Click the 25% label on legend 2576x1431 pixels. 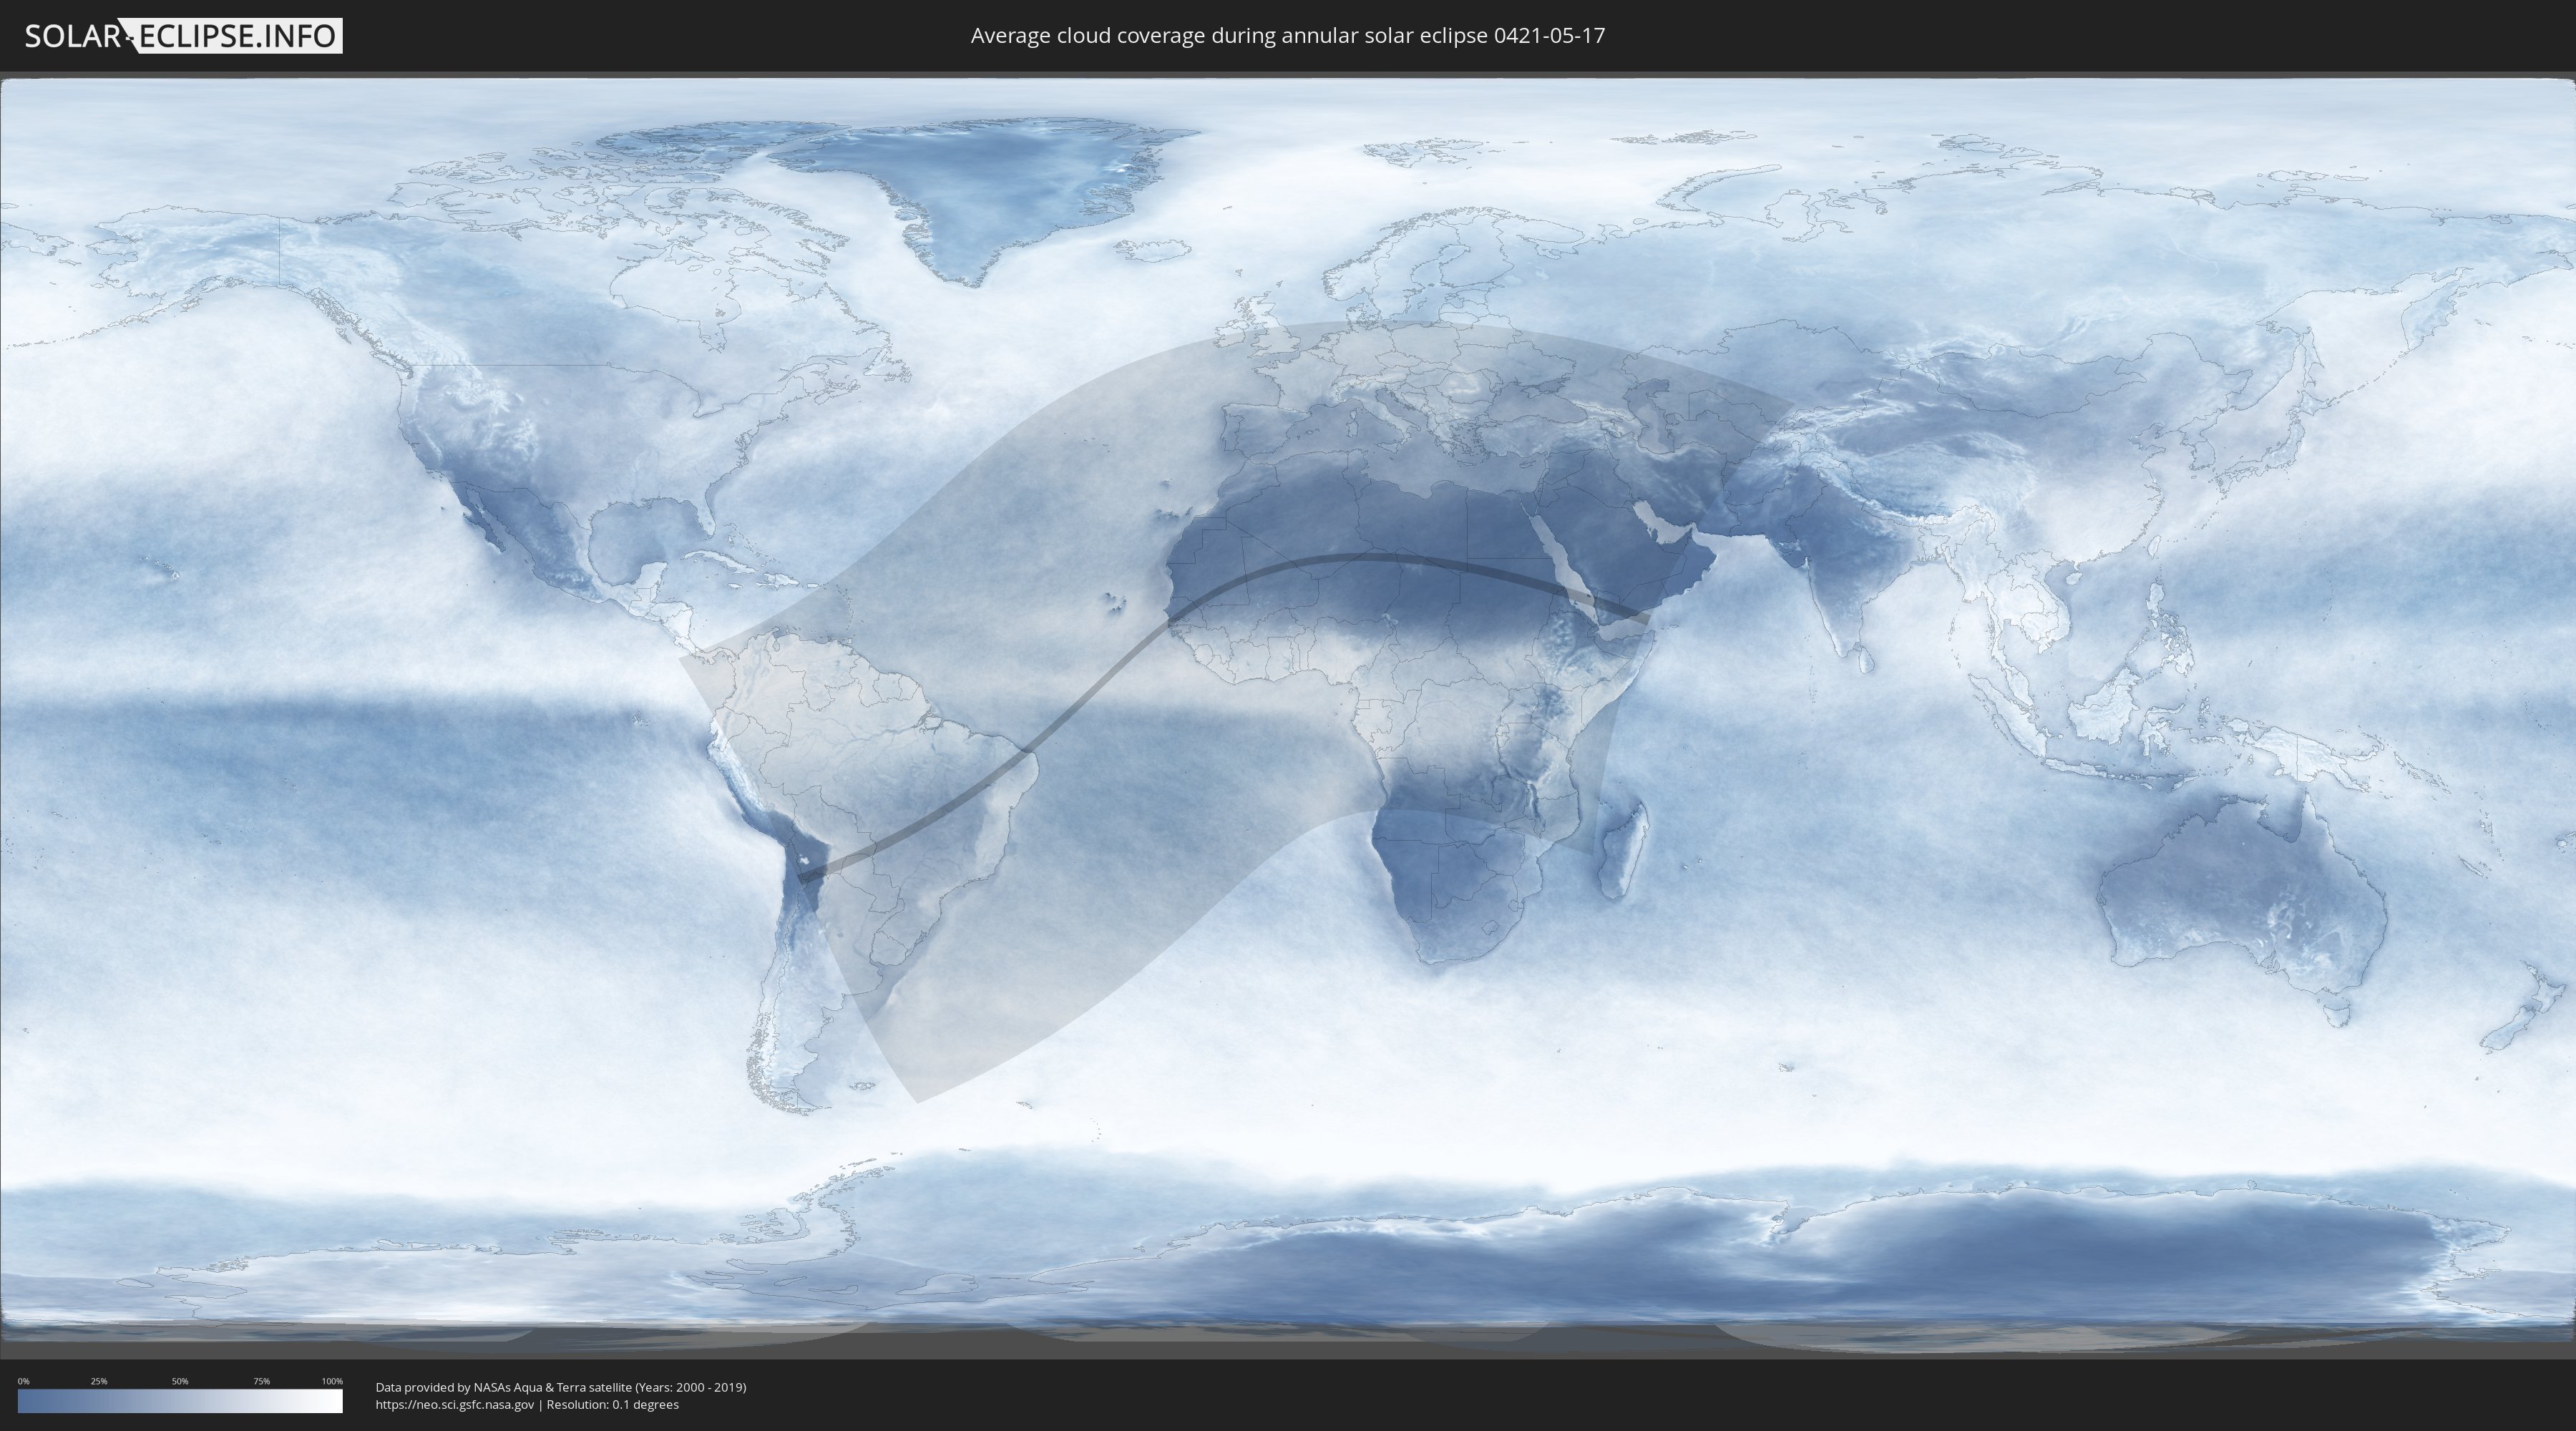coord(99,1381)
